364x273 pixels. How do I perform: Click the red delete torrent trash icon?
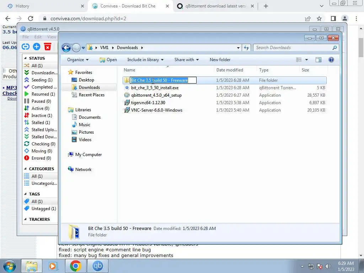click(x=48, y=47)
